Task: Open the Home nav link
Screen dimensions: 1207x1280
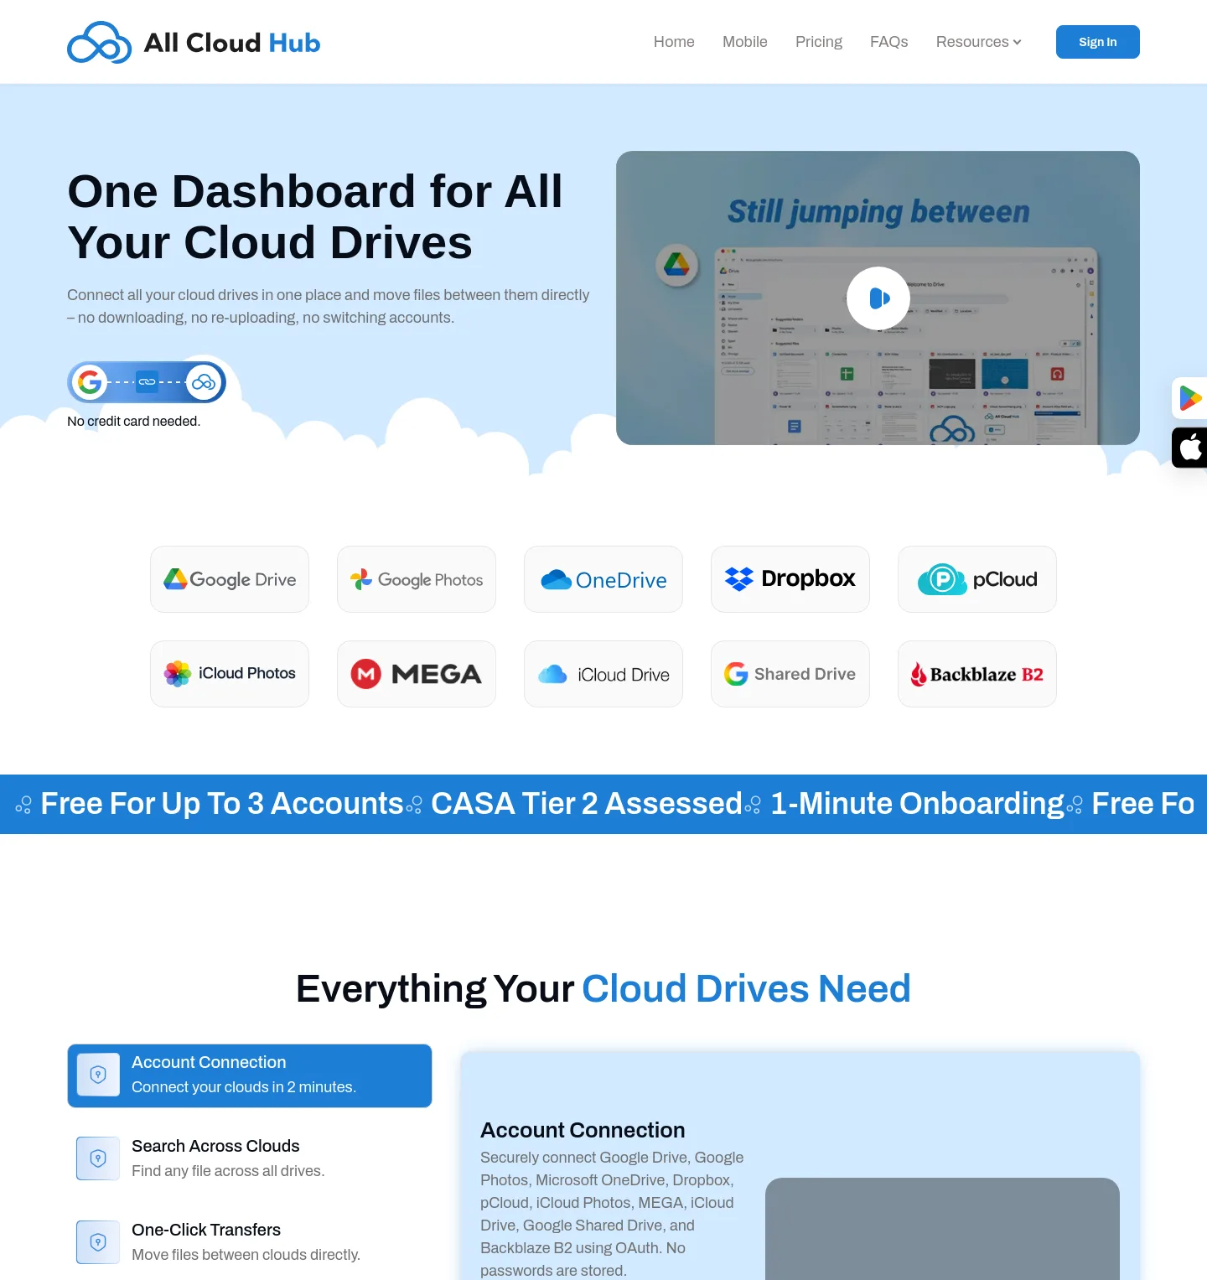Action: (674, 42)
